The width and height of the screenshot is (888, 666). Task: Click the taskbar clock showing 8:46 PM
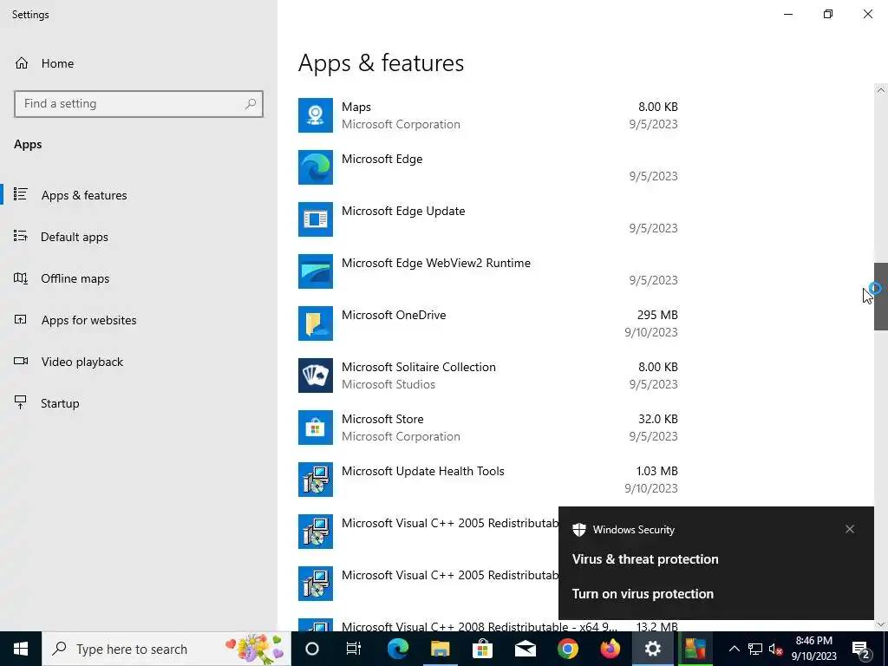(813, 649)
